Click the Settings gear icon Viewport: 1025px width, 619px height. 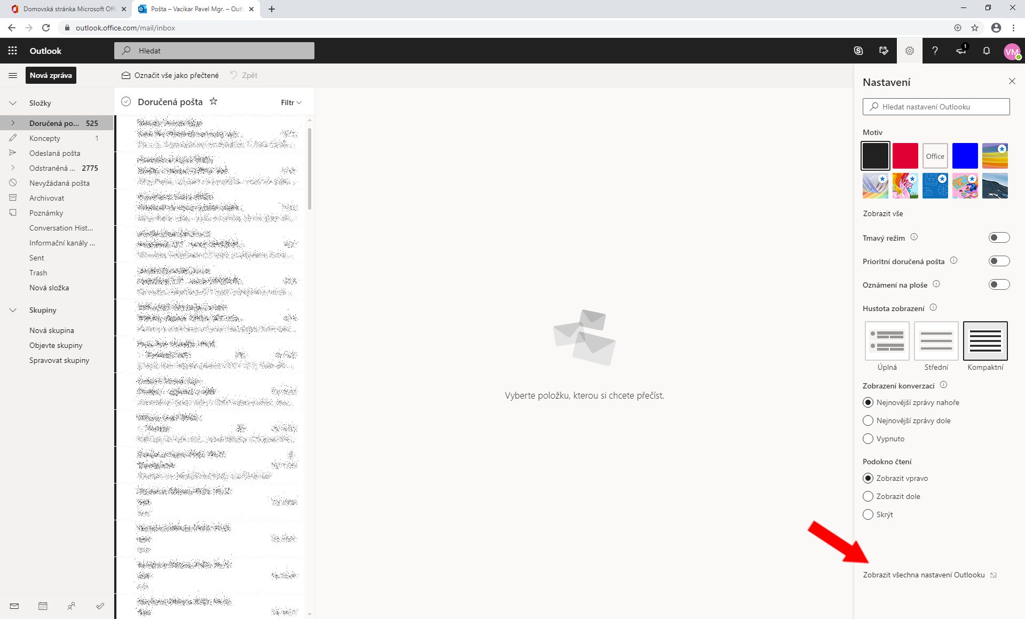909,51
